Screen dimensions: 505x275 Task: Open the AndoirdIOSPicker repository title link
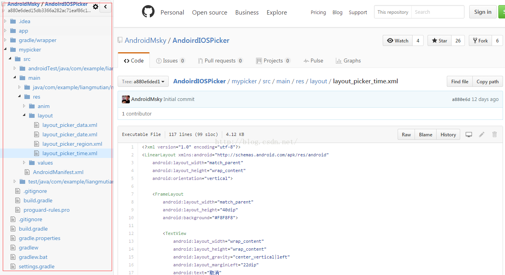click(x=201, y=40)
